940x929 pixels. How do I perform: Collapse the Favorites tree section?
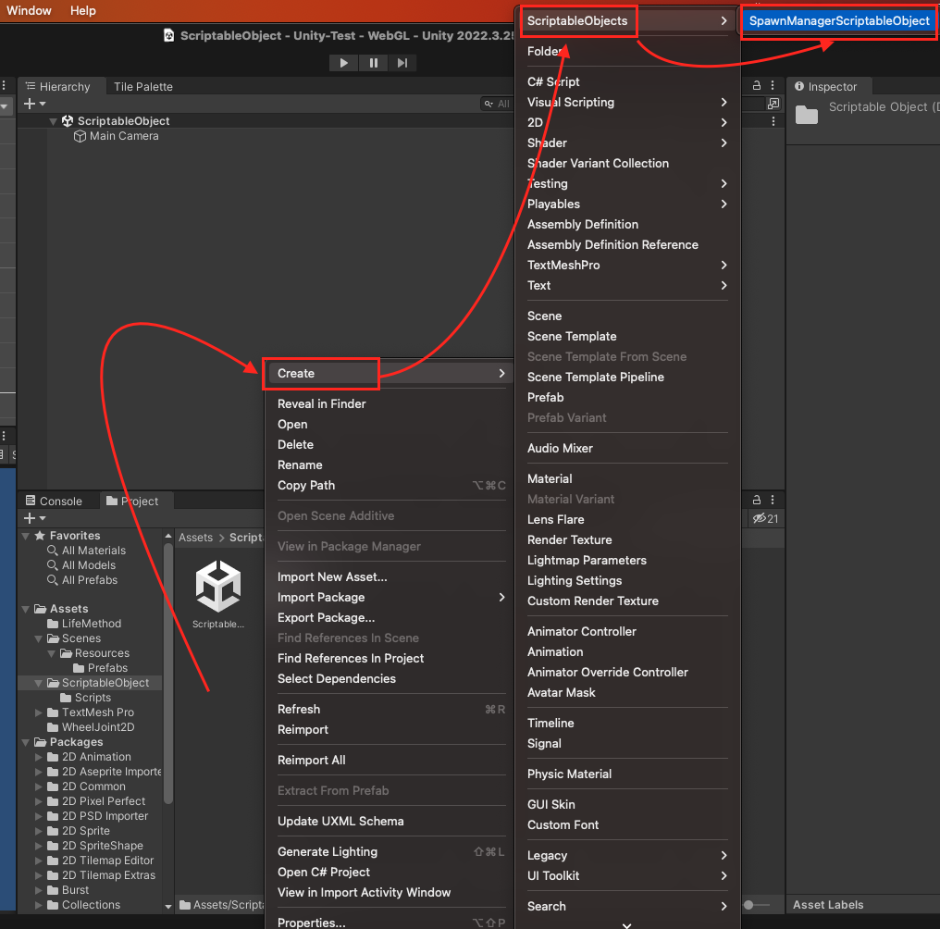tap(26, 536)
